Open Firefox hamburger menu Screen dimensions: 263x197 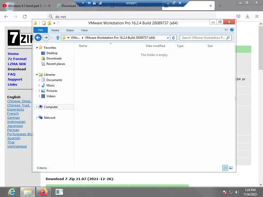(x=257, y=16)
